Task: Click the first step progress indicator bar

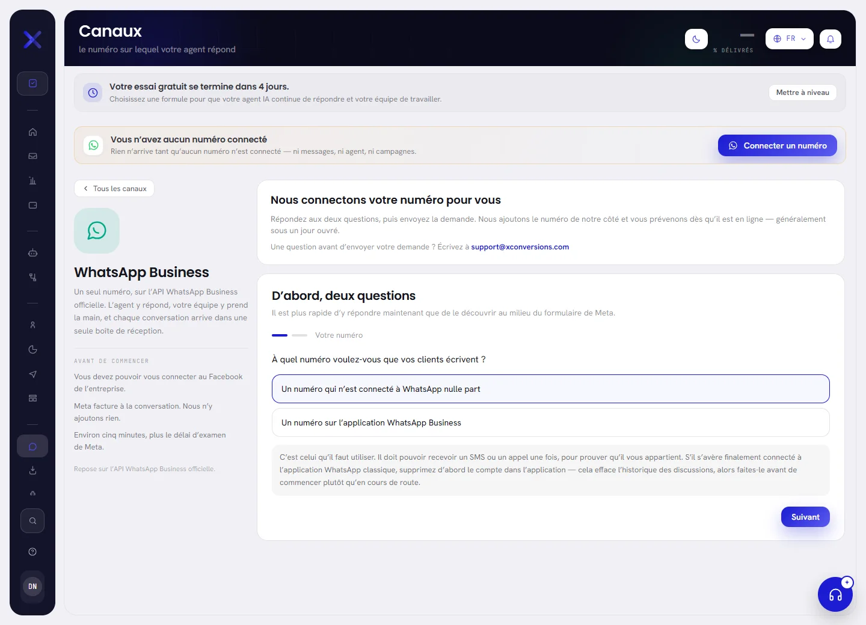Action: (x=280, y=335)
